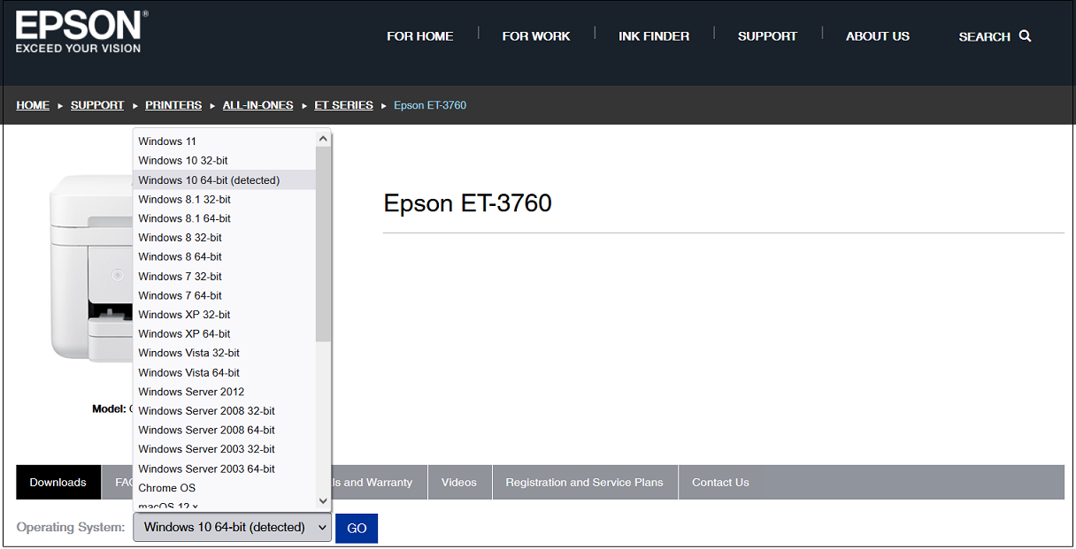1076x549 pixels.
Task: Choose Windows Vista 64-bit in list
Action: 225,373
